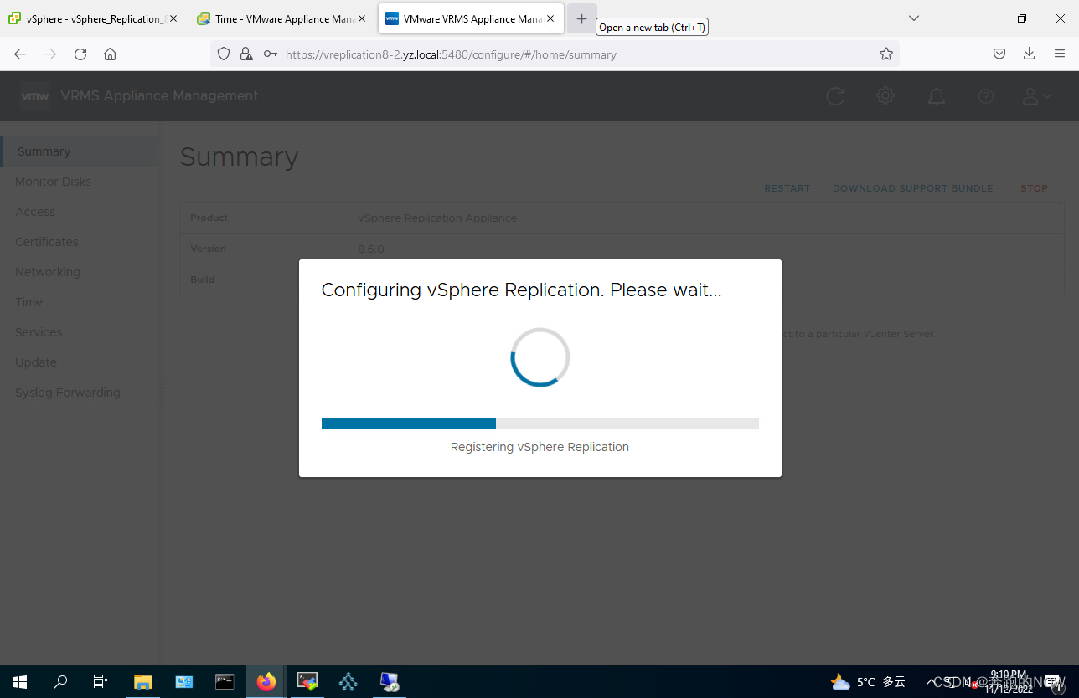This screenshot has height=698, width=1079.
Task: Open File Explorer from the taskbar
Action: pyautogui.click(x=143, y=681)
